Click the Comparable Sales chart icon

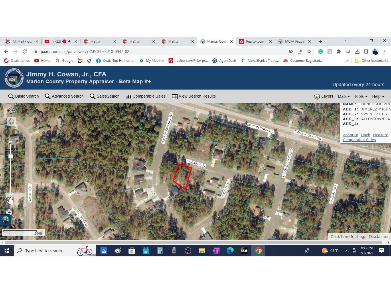pyautogui.click(x=128, y=96)
